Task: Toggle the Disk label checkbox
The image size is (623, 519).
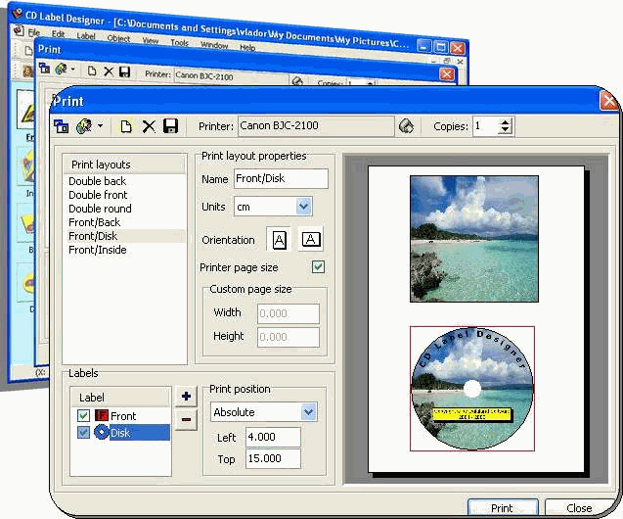Action: [x=83, y=432]
